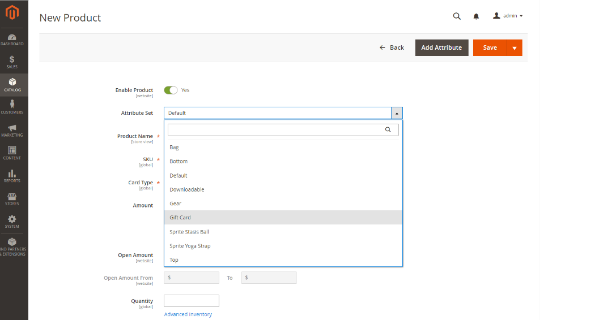The width and height of the screenshot is (612, 320).
Task: Click the global search magnifier icon
Action: pyautogui.click(x=457, y=16)
